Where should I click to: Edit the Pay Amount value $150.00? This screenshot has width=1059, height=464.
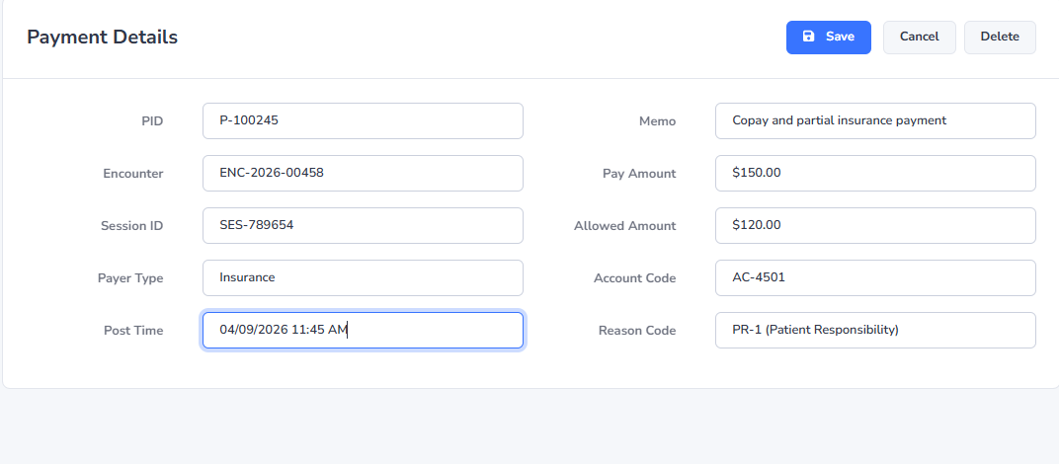tap(875, 173)
